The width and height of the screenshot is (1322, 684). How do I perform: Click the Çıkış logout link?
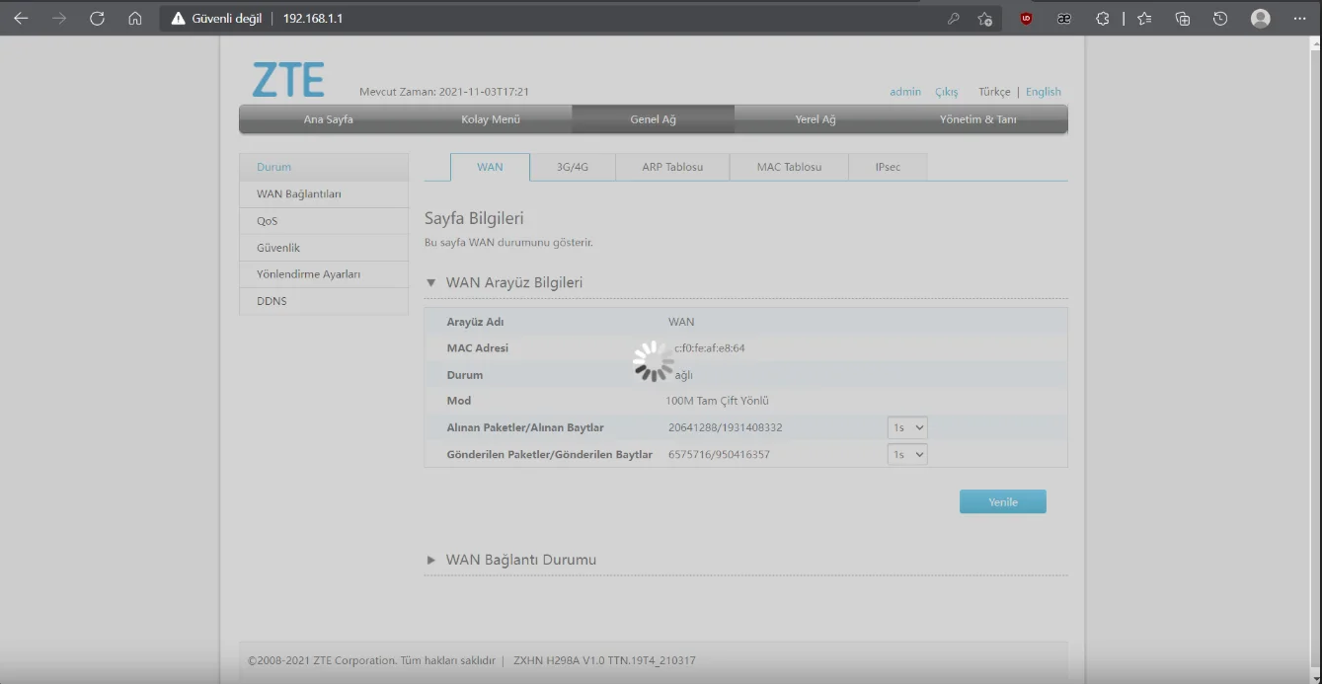947,92
